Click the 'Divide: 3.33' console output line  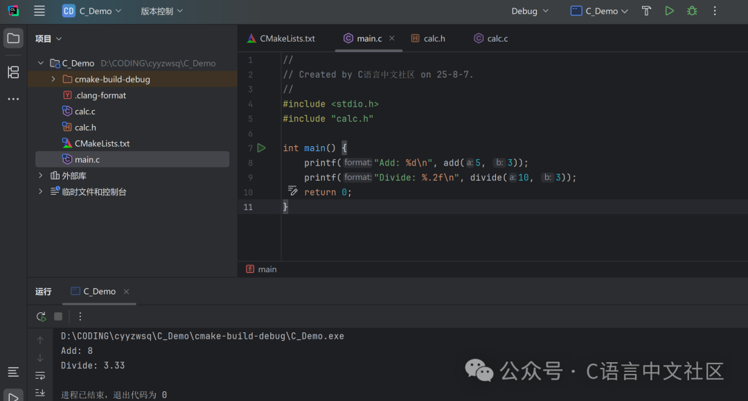[93, 366]
